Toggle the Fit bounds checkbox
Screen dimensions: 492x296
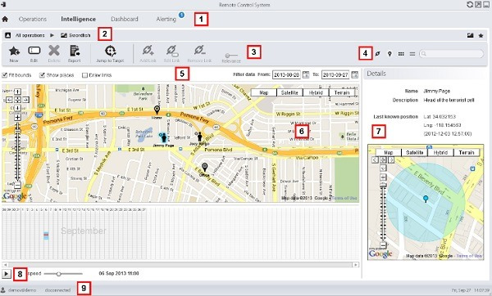tap(5, 75)
